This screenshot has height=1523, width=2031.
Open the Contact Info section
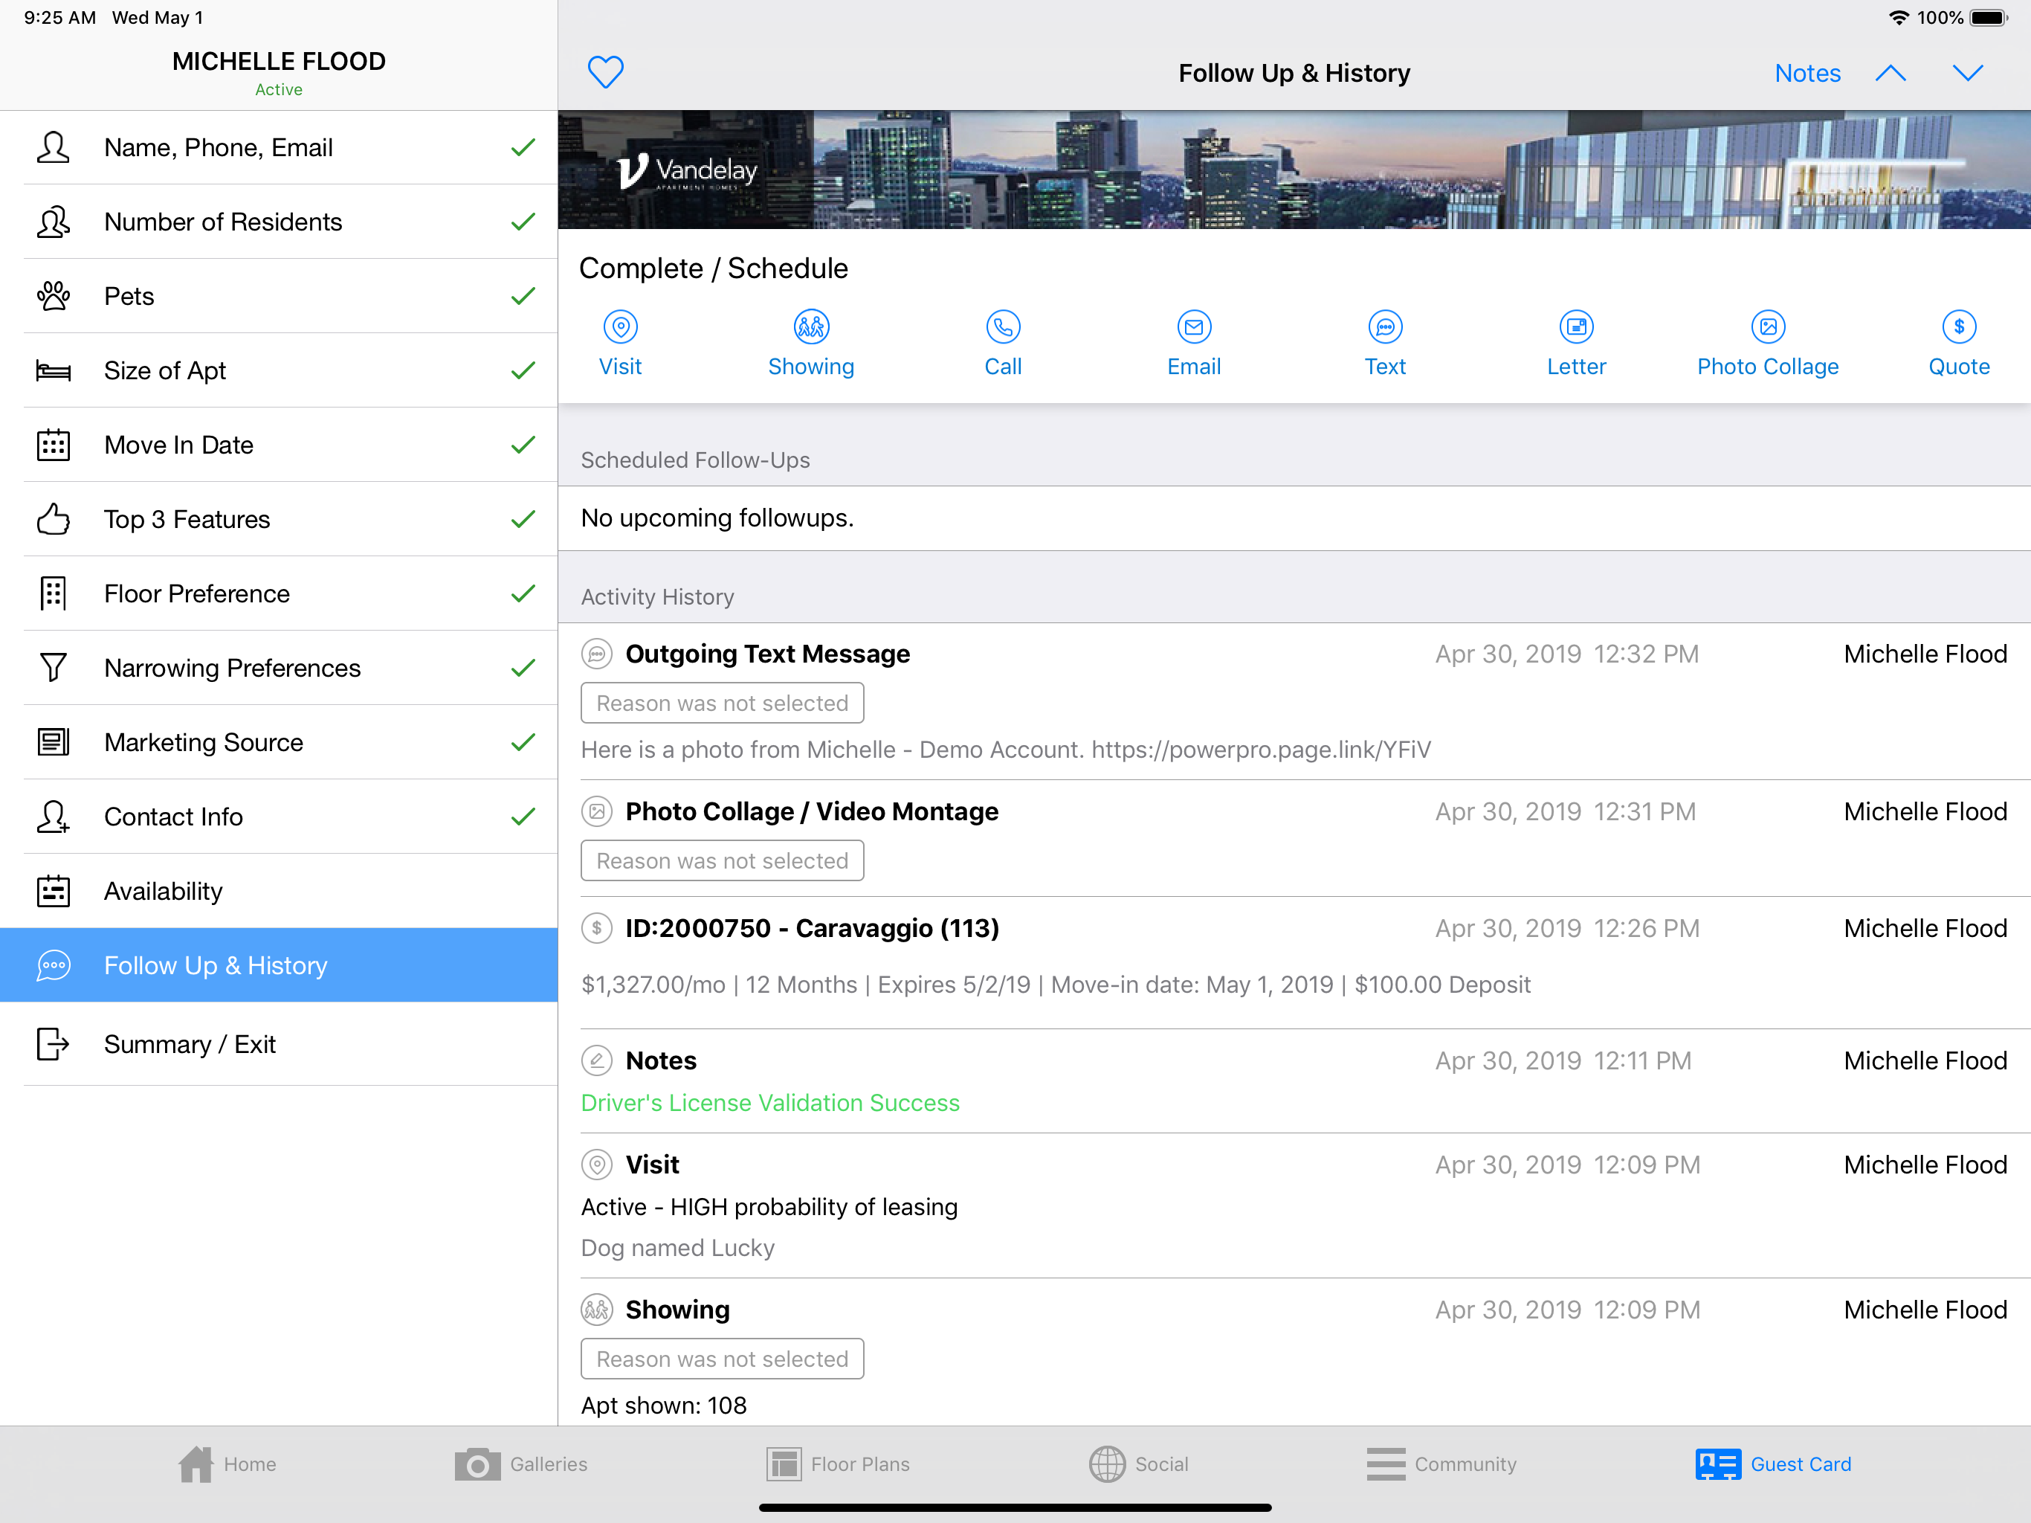pyautogui.click(x=279, y=817)
